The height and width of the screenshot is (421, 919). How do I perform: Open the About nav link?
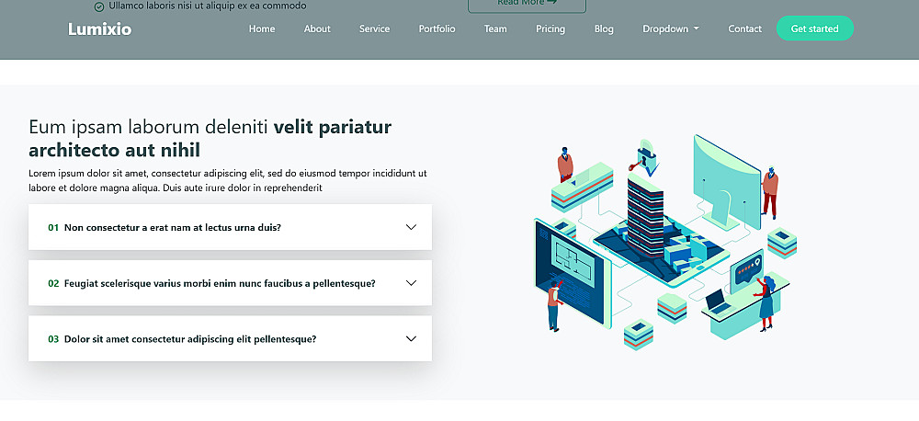click(x=317, y=28)
